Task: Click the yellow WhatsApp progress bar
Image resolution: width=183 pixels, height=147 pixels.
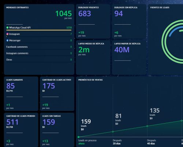Action: point(39,30)
